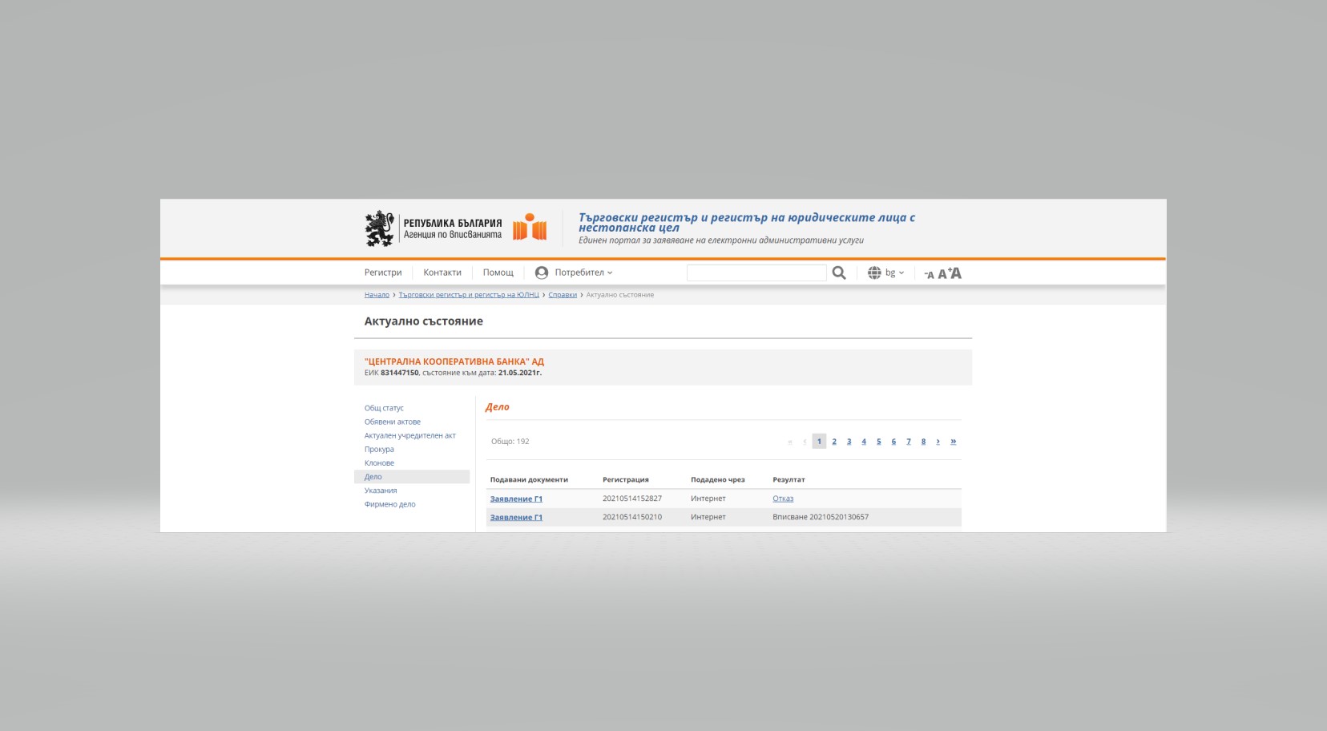Go to pagination page 3
Viewport: 1327px width, 731px height.
[x=849, y=442]
